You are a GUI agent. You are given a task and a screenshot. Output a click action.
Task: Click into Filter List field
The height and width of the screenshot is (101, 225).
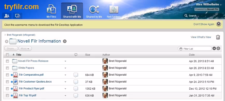pos(195,49)
